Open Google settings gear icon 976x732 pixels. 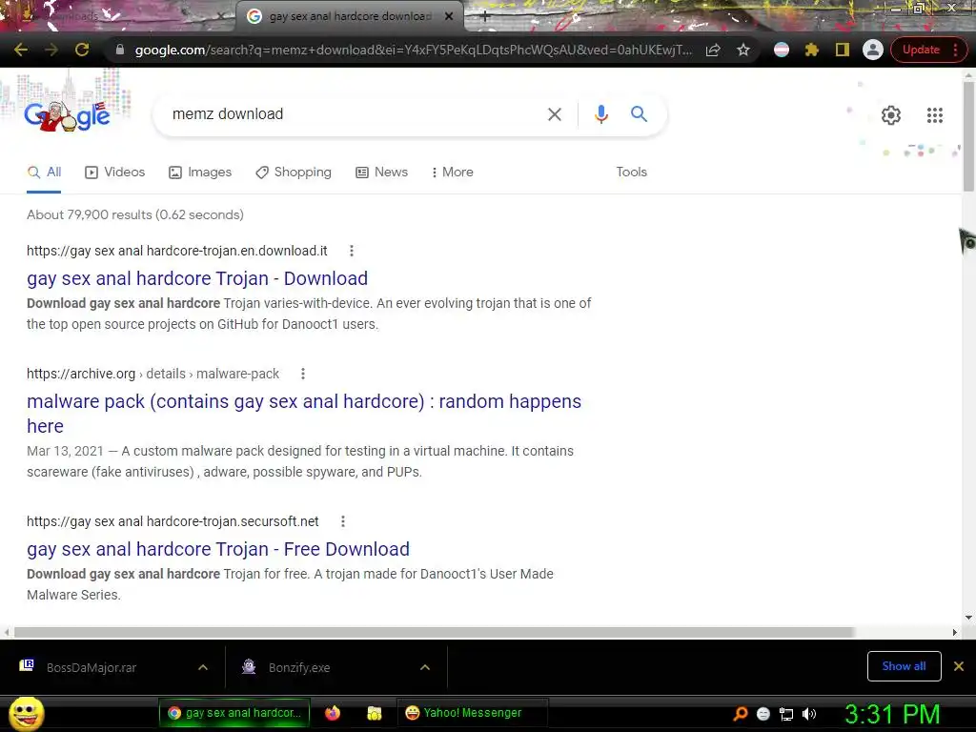[891, 115]
